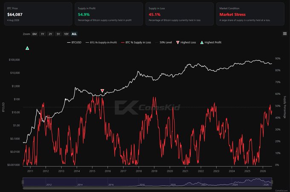
Task: Open the chart context hamburger menu
Action: 284,33
